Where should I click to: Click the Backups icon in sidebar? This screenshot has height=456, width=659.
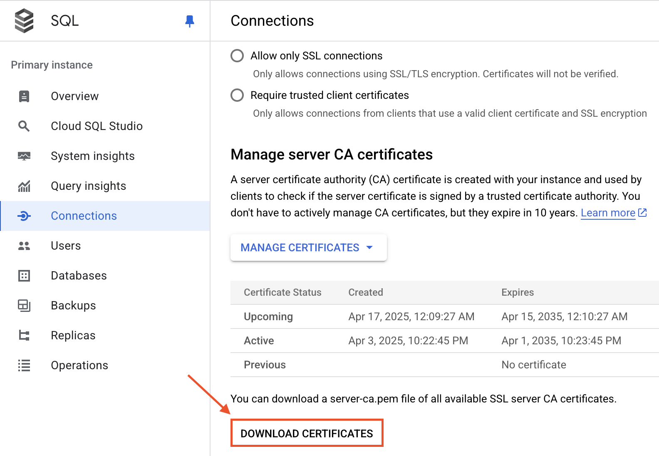(24, 306)
